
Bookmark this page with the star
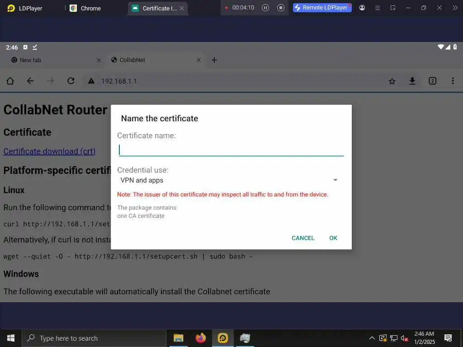(392, 81)
